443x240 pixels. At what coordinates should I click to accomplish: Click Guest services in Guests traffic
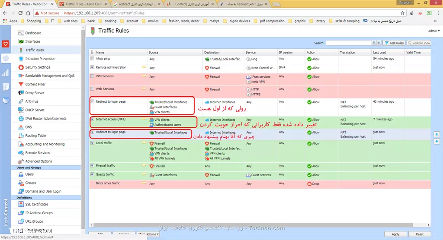pyautogui.click(x=259, y=175)
